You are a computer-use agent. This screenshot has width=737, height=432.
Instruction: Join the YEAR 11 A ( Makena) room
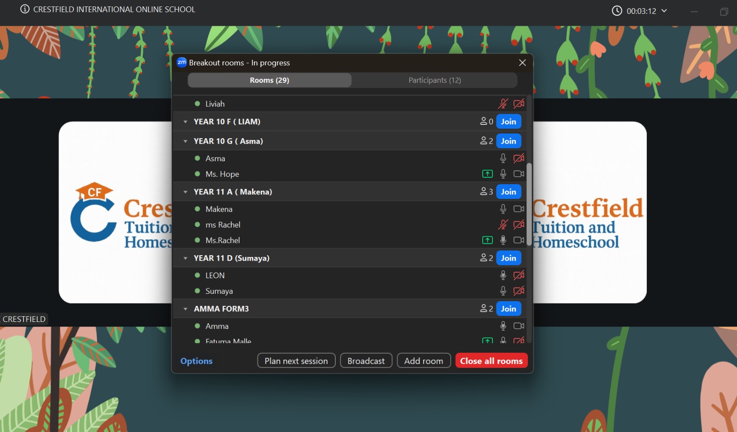click(509, 192)
